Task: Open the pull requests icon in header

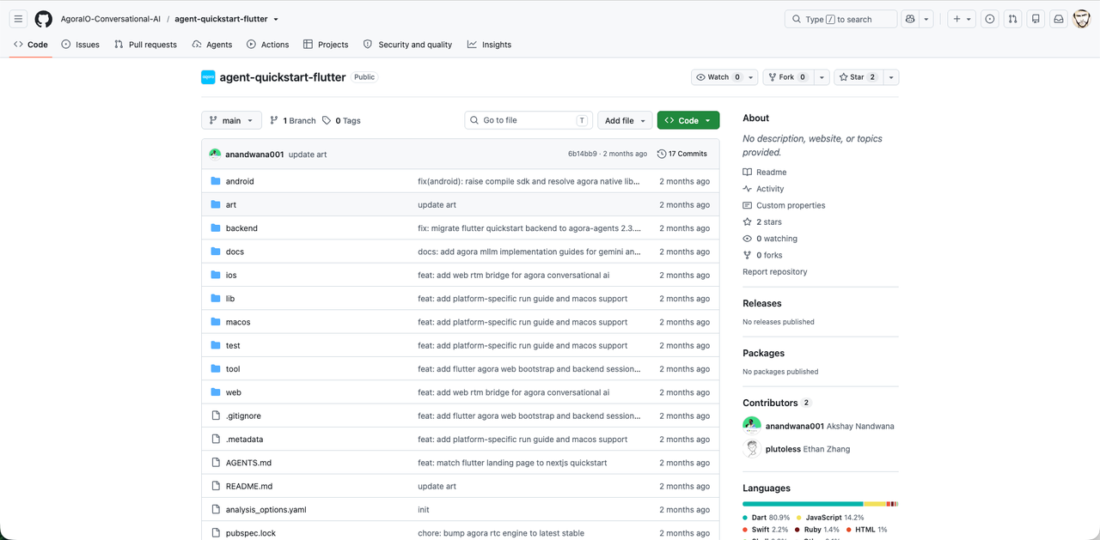Action: (x=1013, y=19)
